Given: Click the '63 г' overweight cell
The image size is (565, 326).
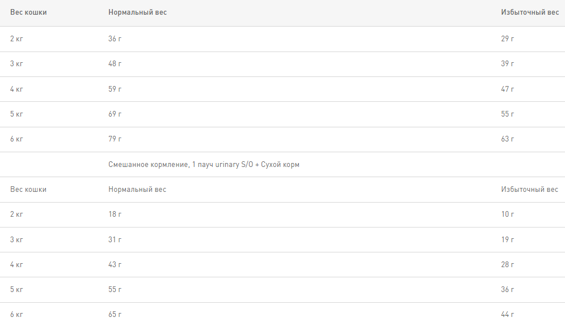Looking at the screenshot, I should (508, 139).
